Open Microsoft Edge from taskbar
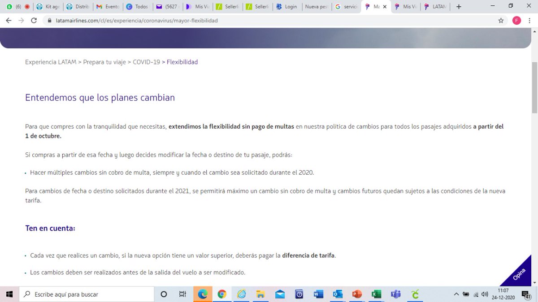 coord(203,294)
